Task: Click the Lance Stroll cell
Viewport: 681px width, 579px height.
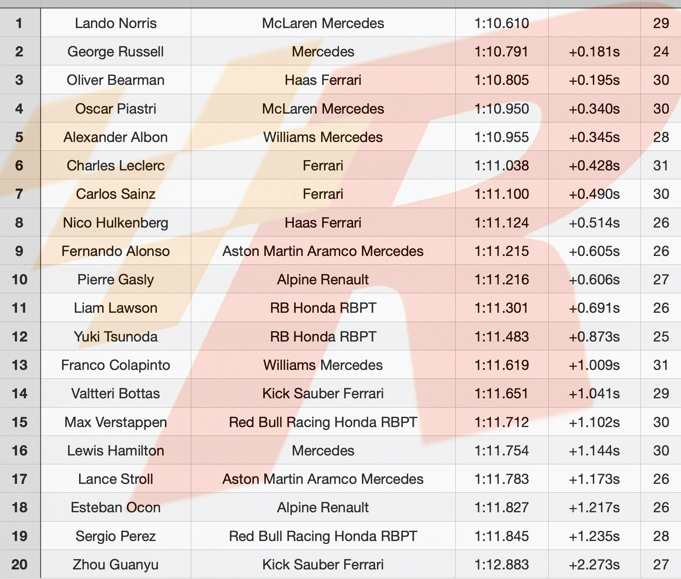Action: click(x=116, y=479)
